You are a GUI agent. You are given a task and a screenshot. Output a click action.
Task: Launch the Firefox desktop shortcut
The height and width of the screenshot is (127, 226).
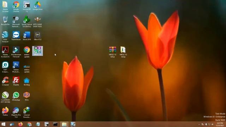5,111
